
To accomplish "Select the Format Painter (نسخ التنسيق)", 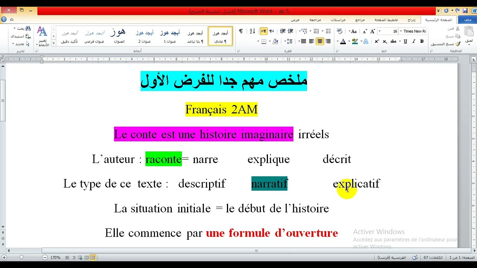I will click(446, 44).
